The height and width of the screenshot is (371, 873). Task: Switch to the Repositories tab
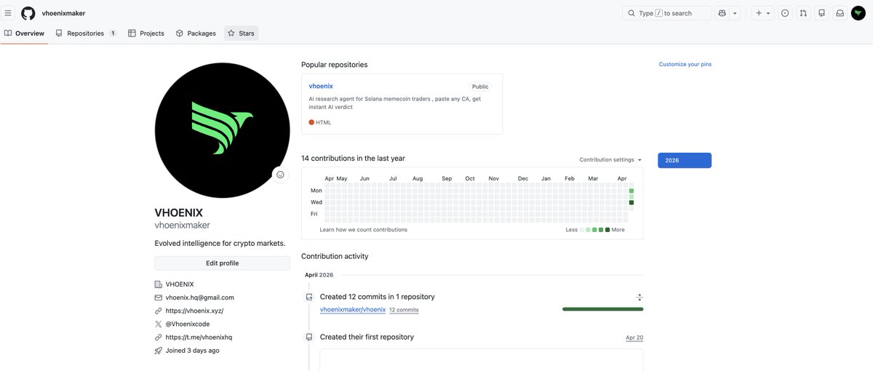pyautogui.click(x=86, y=33)
